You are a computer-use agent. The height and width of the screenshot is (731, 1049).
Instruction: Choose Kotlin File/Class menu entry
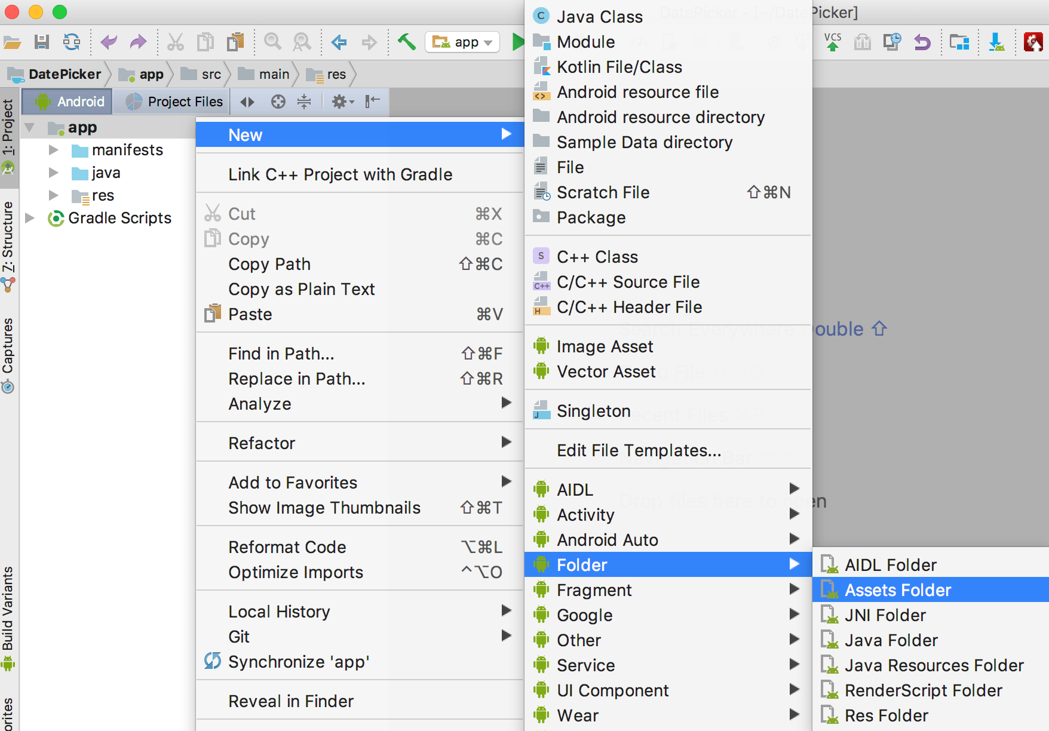619,67
